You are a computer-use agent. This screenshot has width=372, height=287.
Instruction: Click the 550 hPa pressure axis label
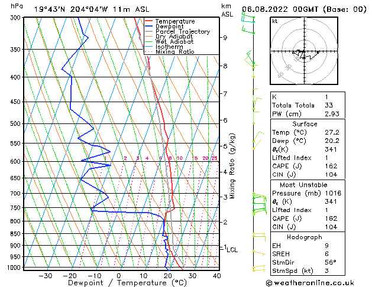(x=17, y=143)
